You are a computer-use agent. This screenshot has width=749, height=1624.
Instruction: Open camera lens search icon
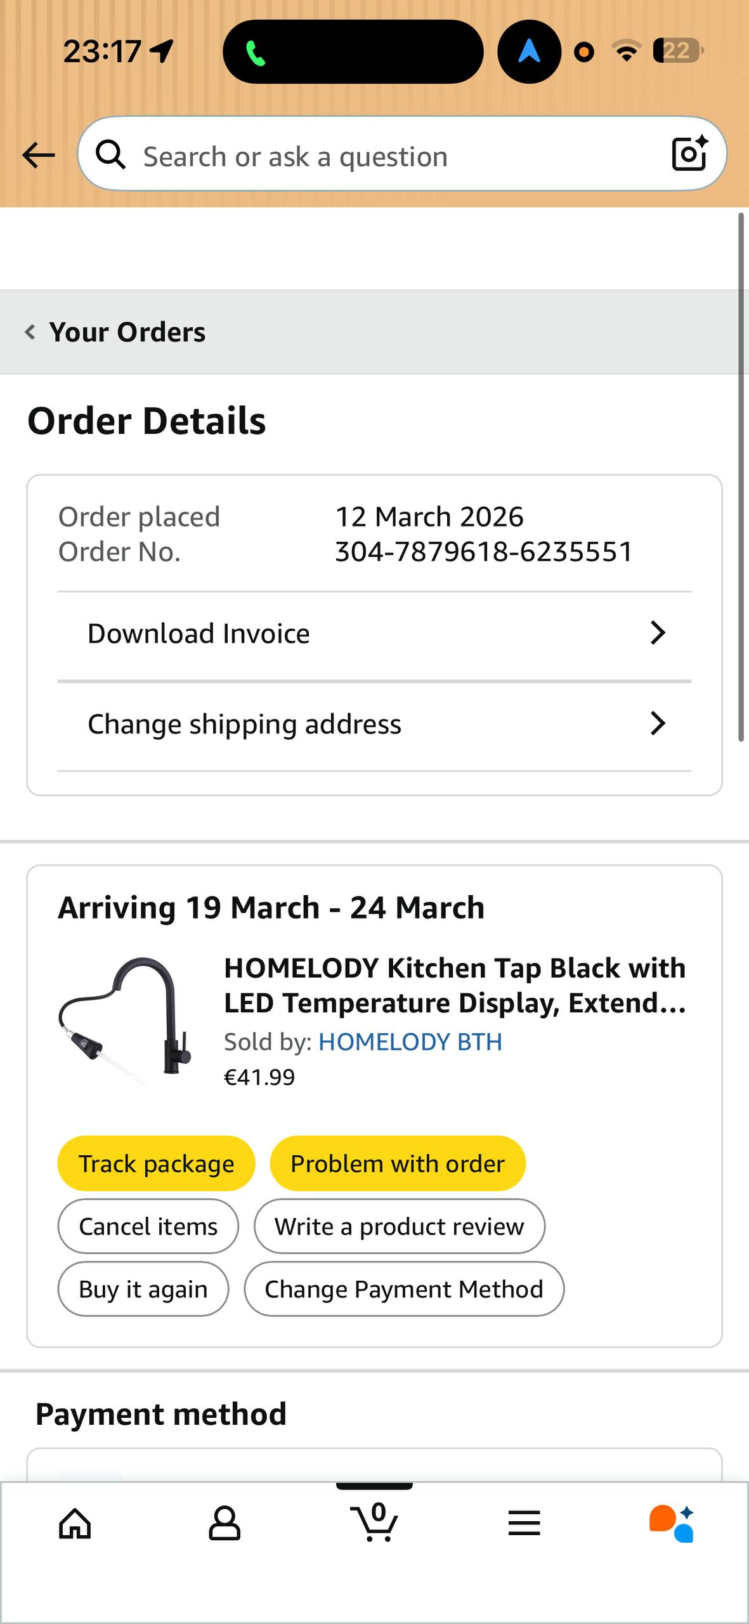coord(689,154)
